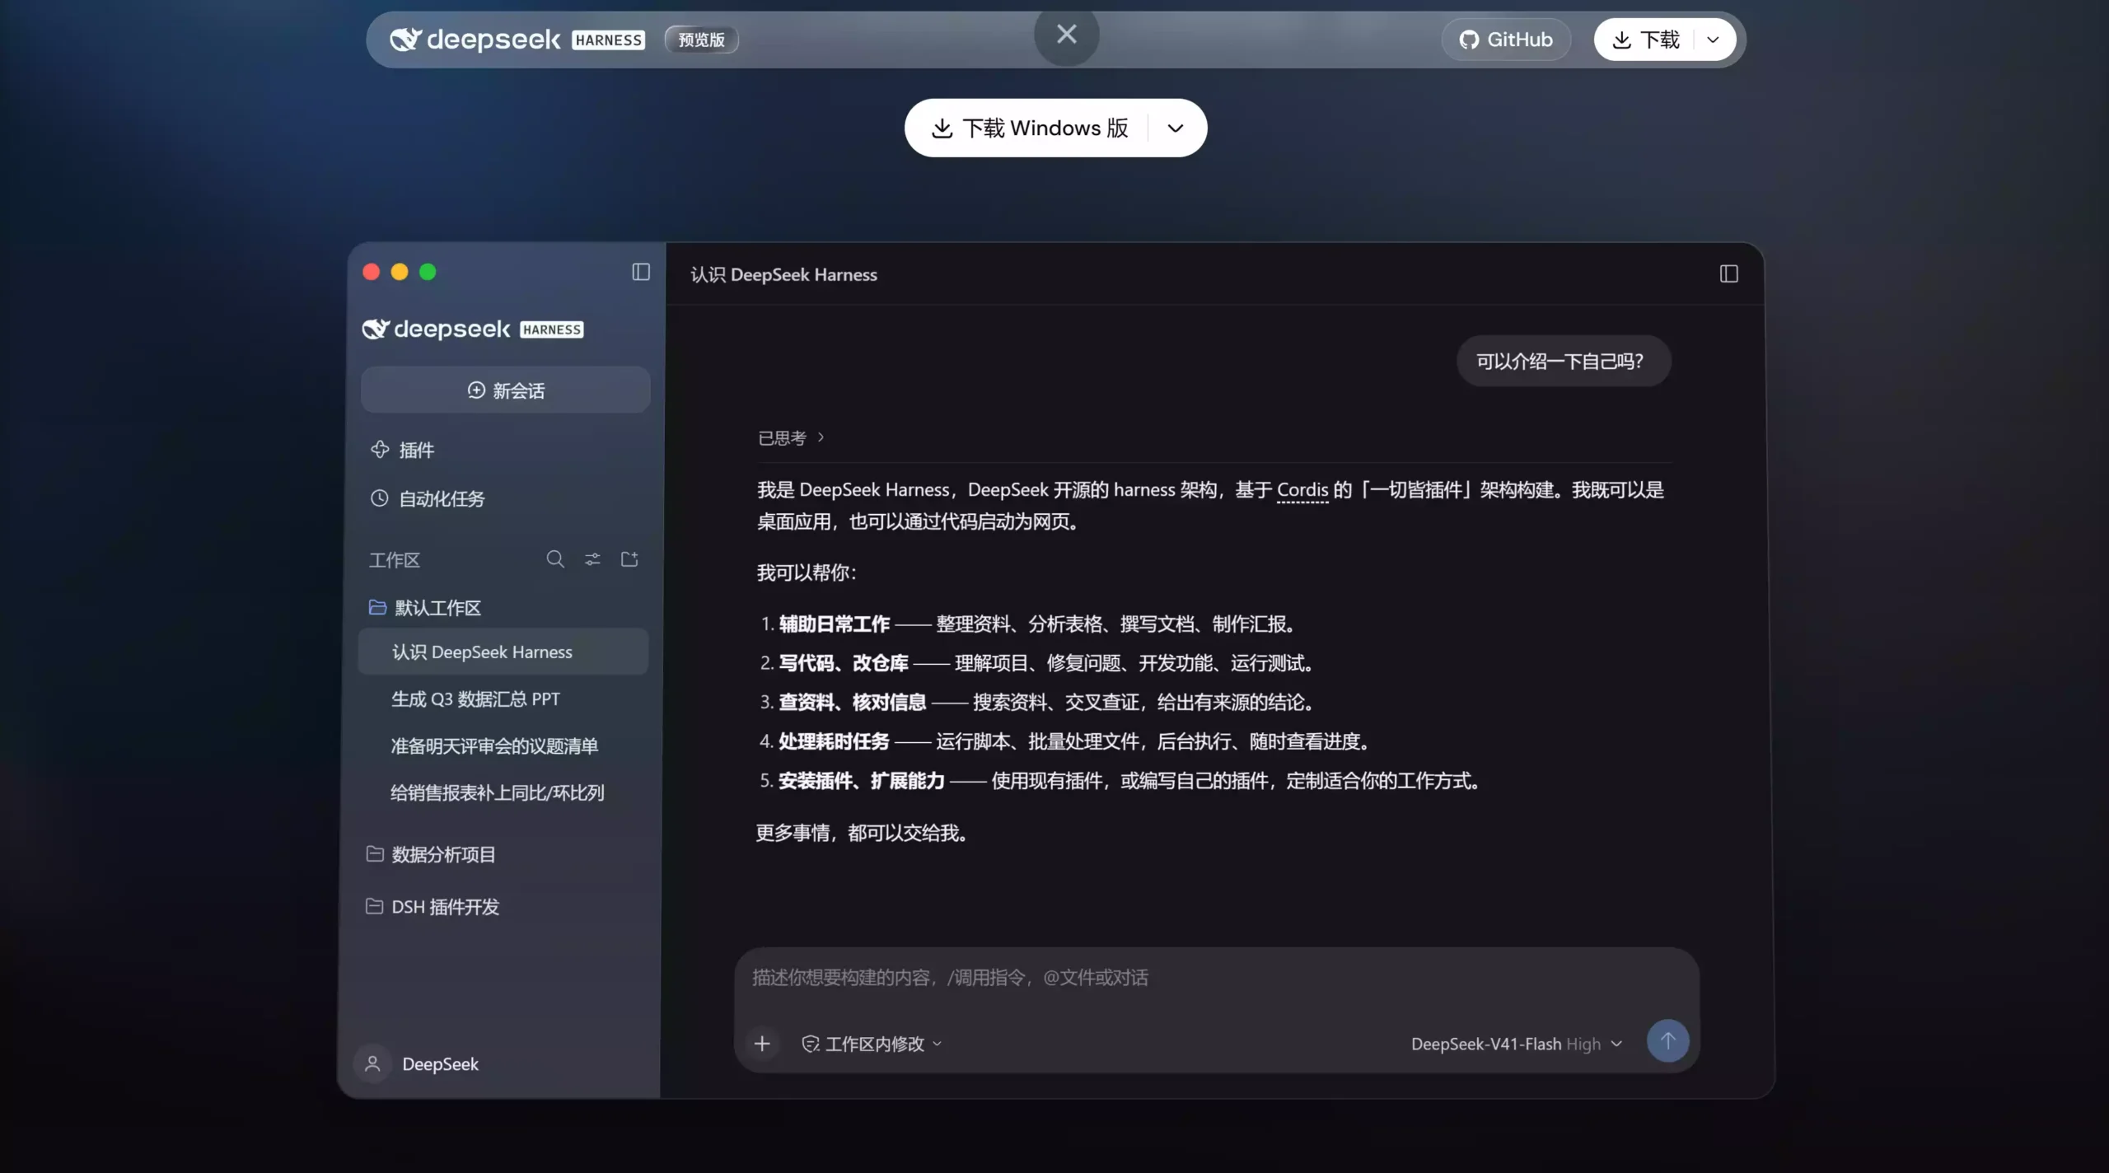Open workspace filter settings sliders icon
This screenshot has height=1173, width=2109.
tap(592, 559)
